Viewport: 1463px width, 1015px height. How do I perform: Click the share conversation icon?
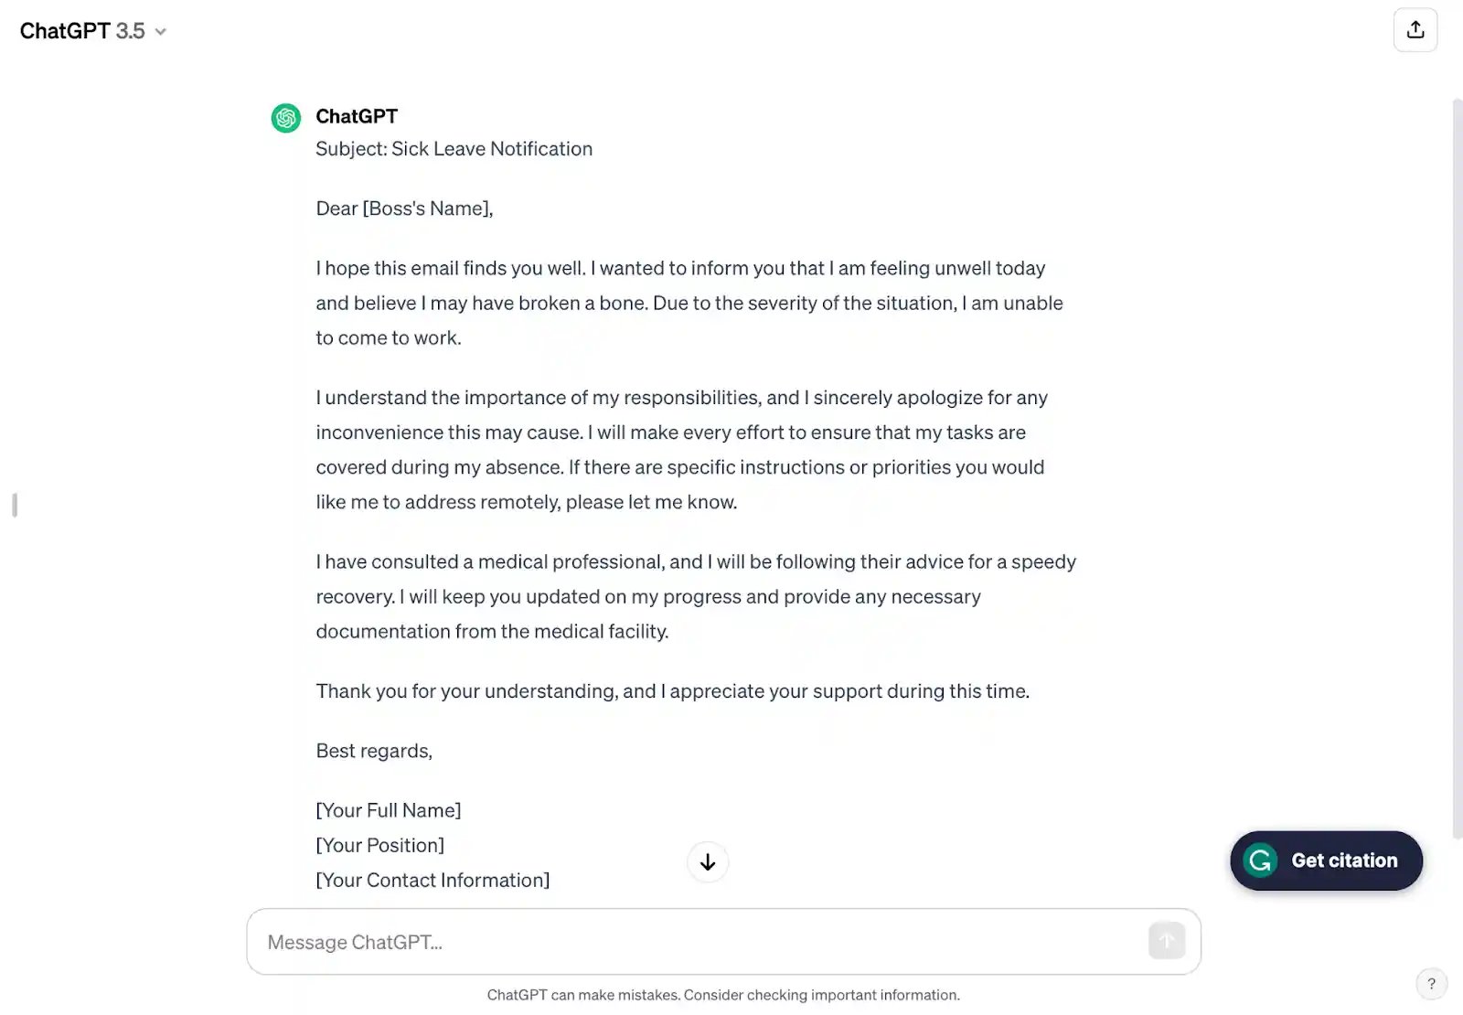click(1415, 30)
